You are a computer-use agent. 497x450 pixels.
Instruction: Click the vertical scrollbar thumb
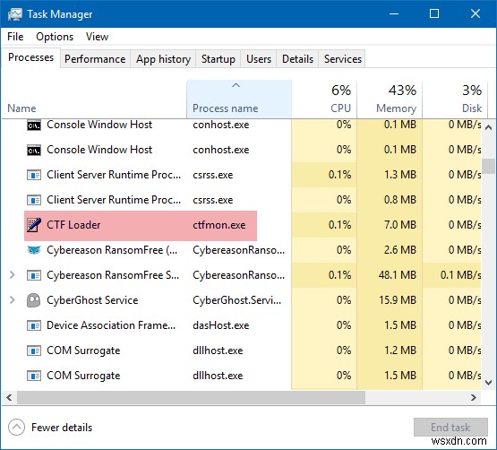488,166
